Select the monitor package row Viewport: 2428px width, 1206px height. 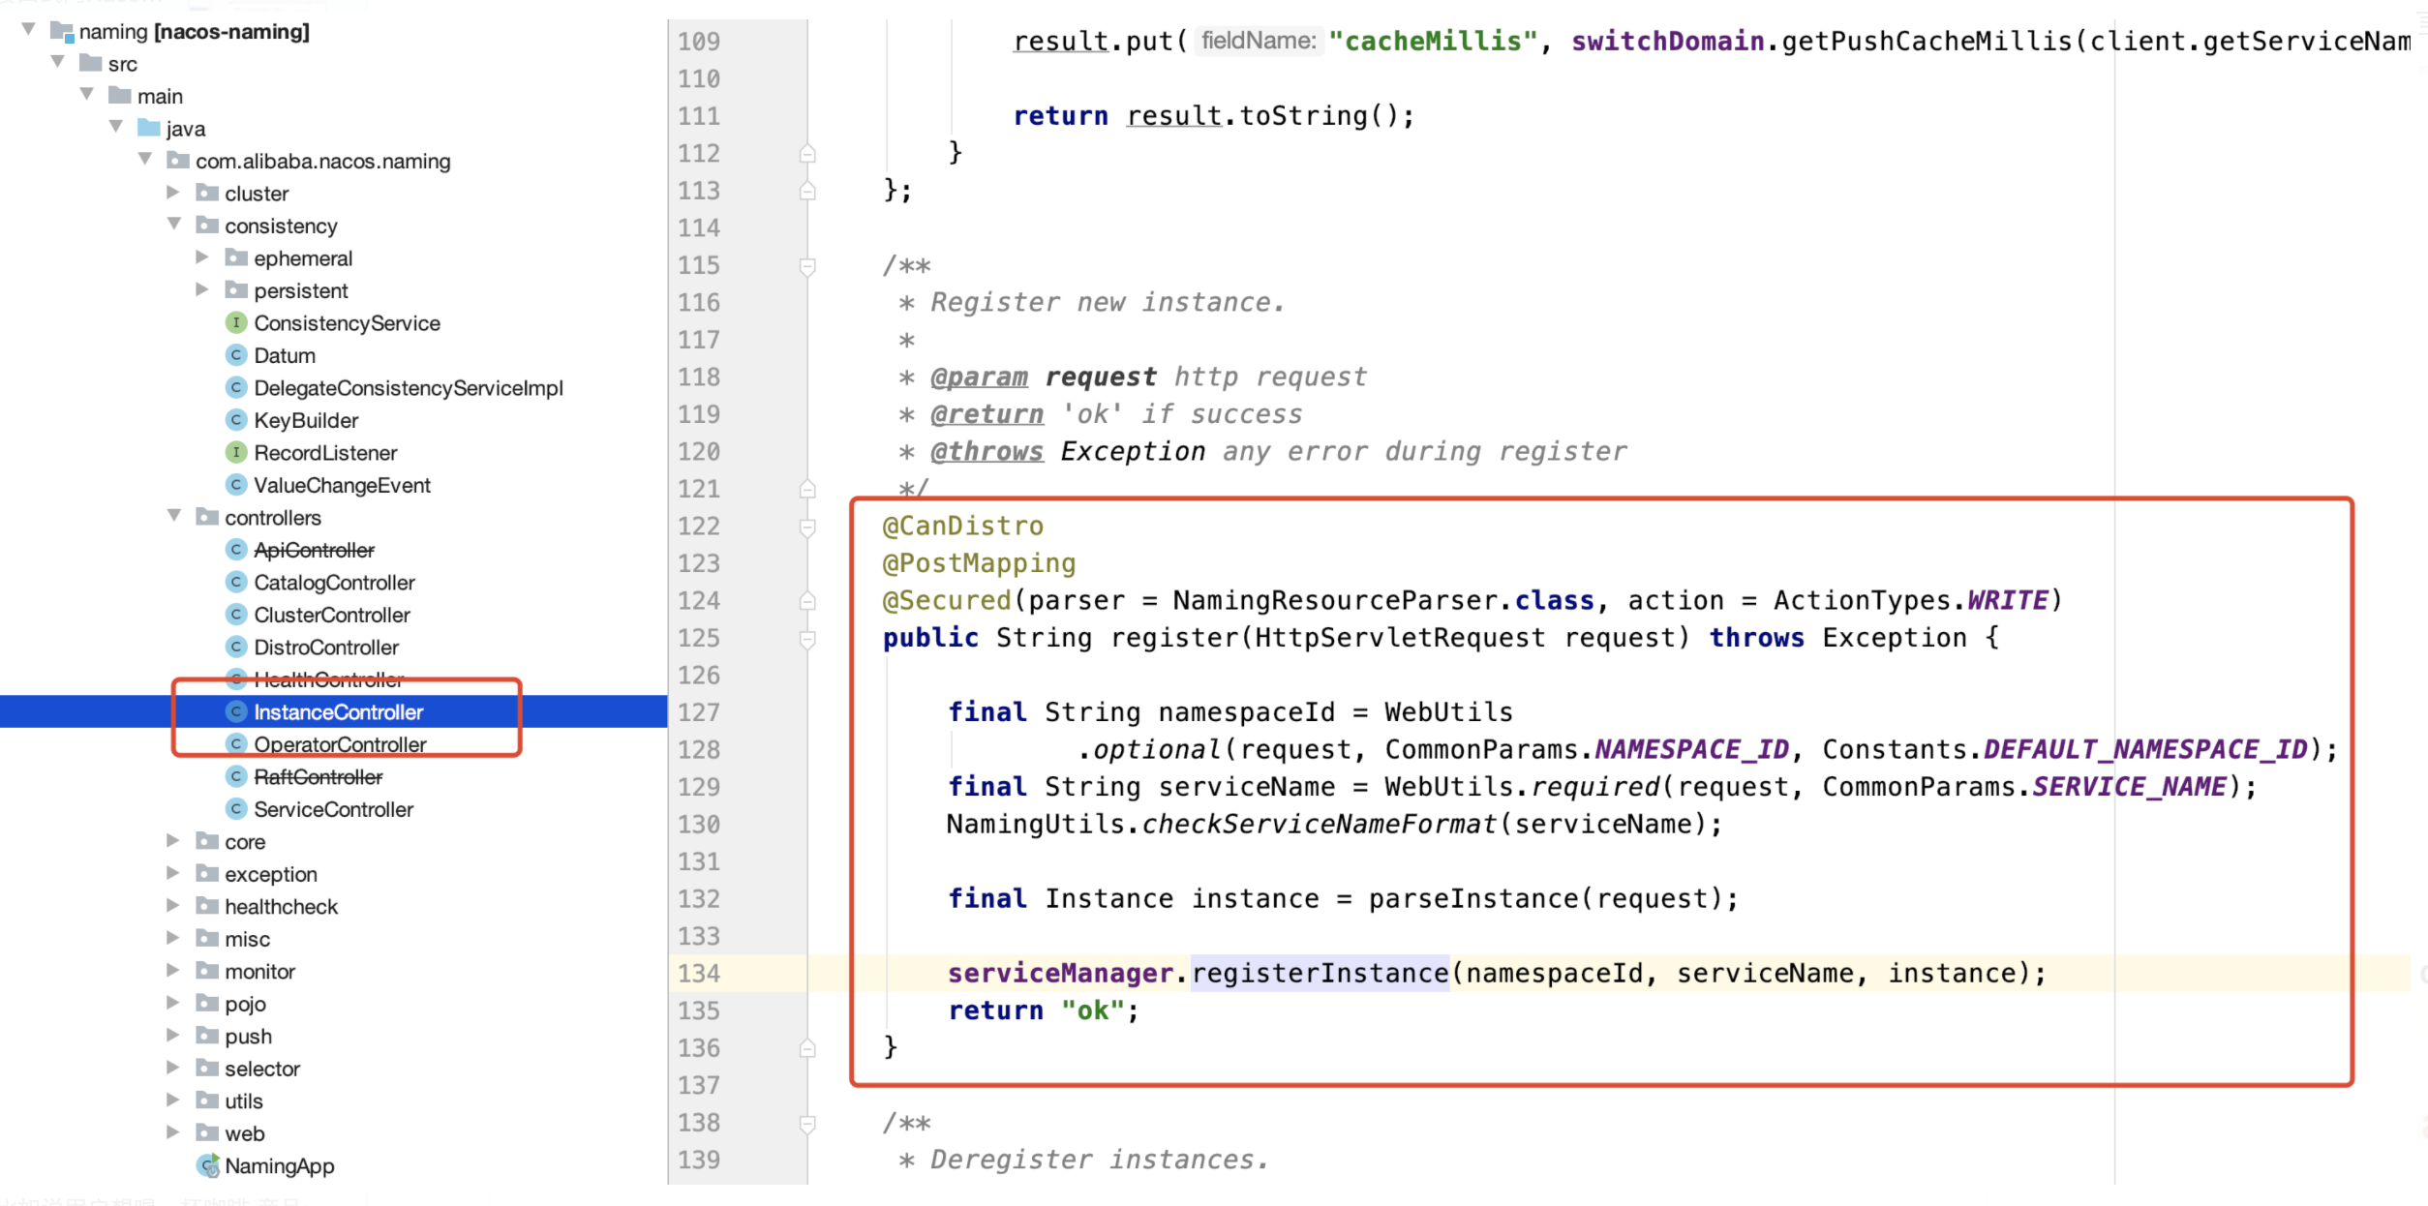259,971
